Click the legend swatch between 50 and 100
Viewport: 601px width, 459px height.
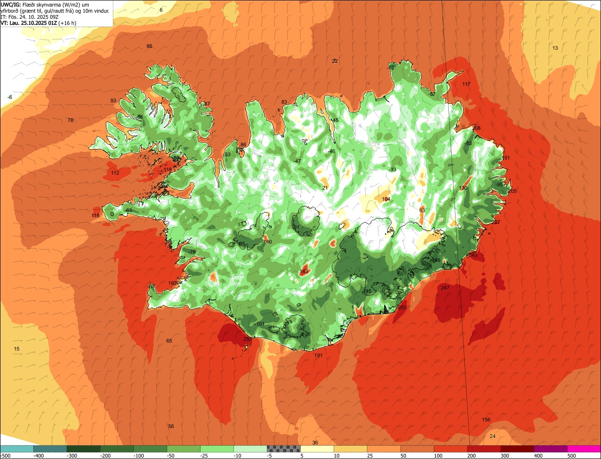(417, 449)
